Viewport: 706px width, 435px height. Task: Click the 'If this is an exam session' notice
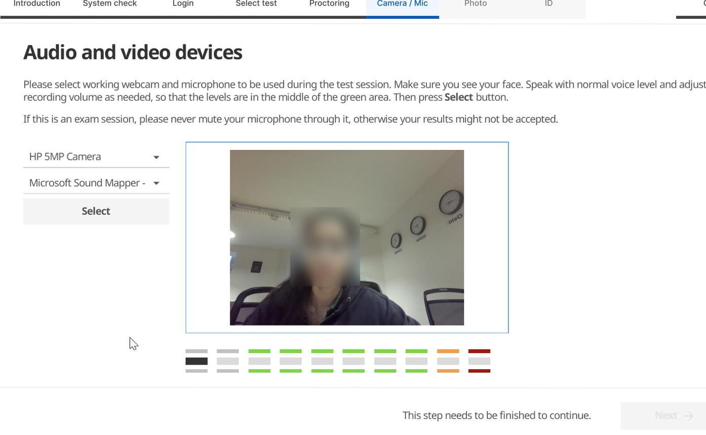tap(291, 120)
